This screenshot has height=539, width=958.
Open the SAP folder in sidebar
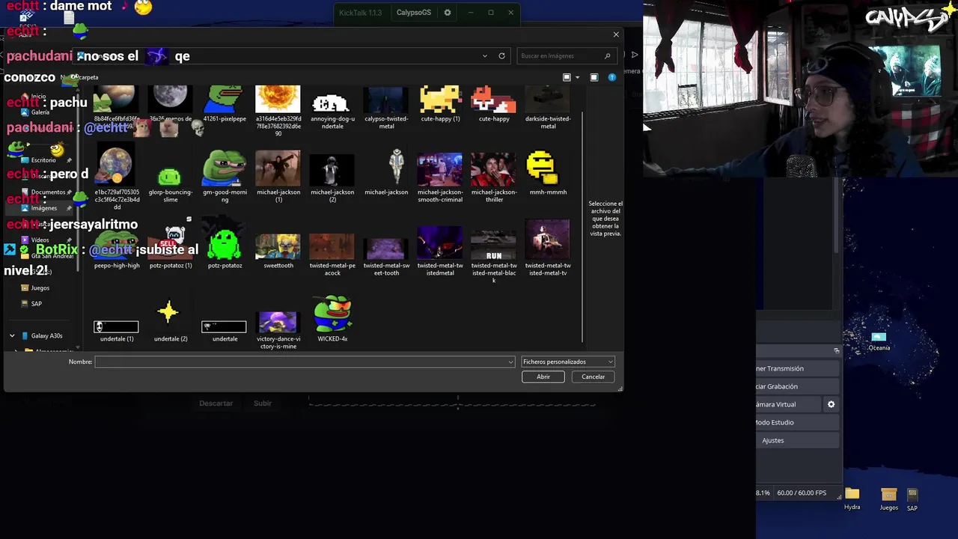pos(37,304)
